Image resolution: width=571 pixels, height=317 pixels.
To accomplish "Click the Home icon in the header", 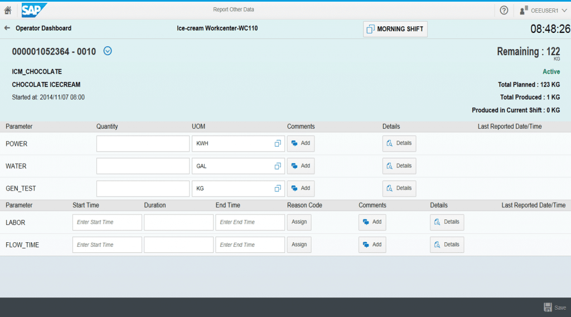I will [8, 10].
